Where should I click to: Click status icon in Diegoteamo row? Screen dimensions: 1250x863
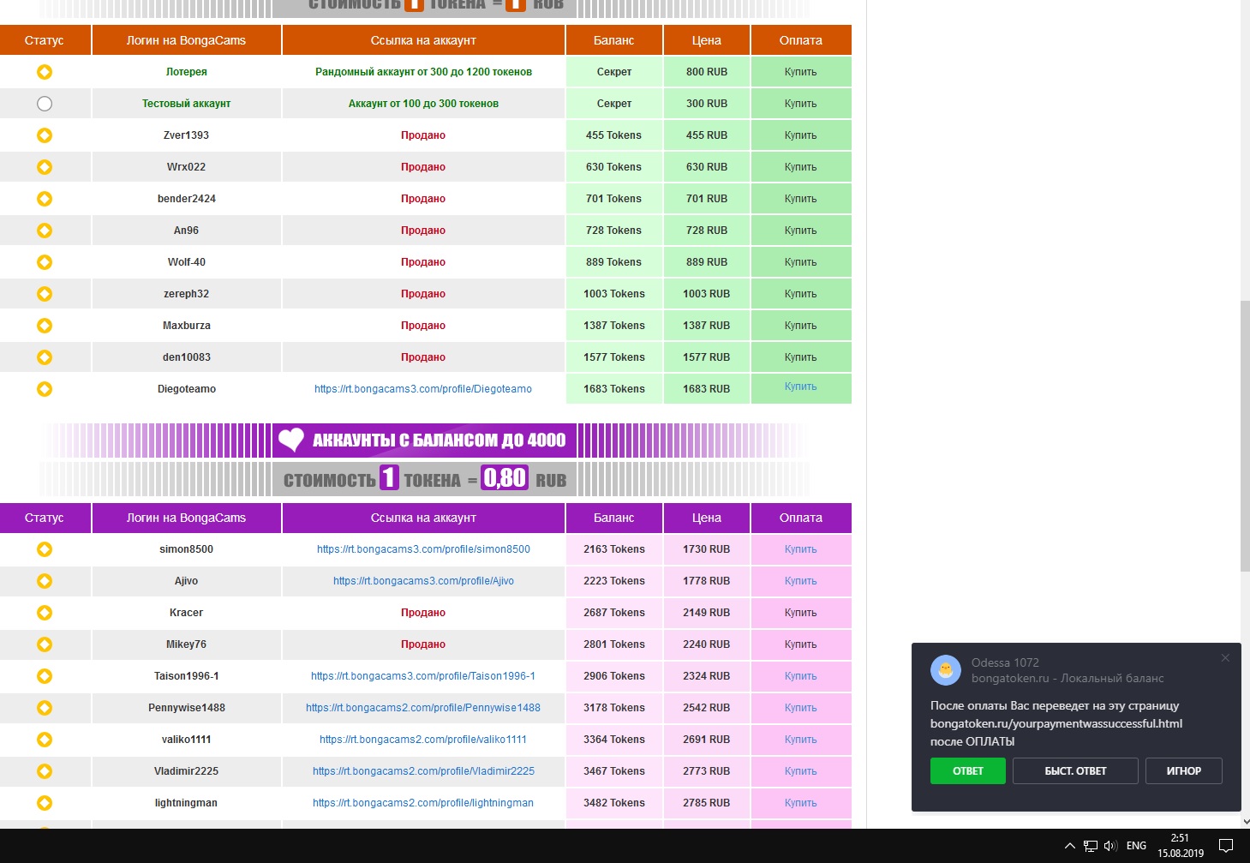(x=45, y=389)
